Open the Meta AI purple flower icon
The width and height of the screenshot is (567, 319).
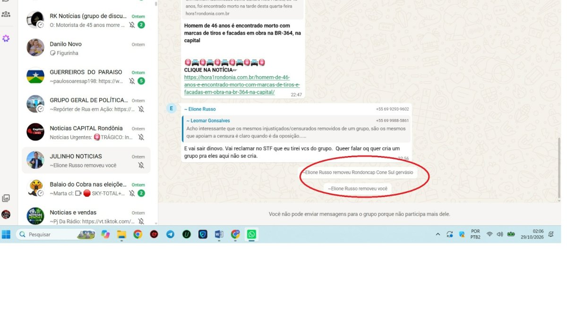(x=6, y=38)
